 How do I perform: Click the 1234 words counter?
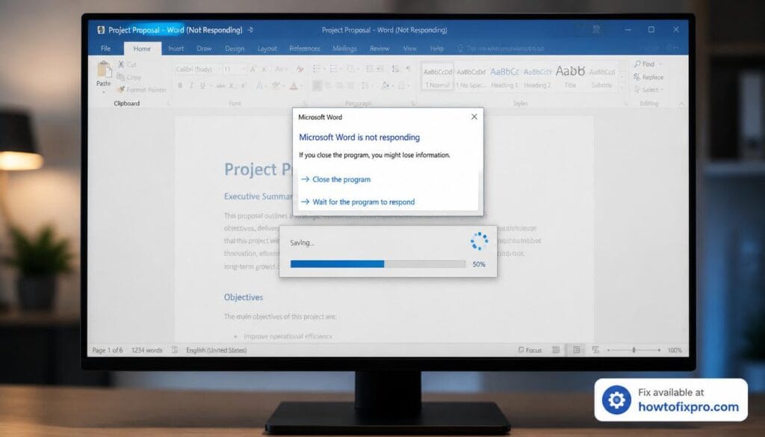[x=147, y=350]
